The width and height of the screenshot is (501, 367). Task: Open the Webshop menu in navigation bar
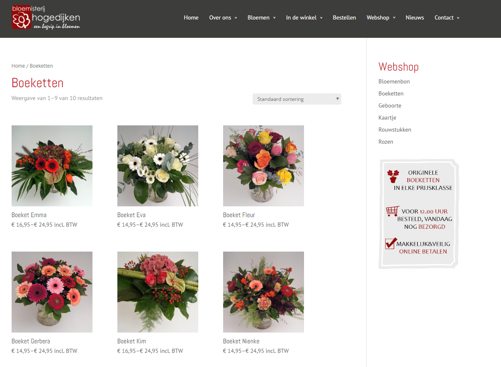tap(378, 17)
